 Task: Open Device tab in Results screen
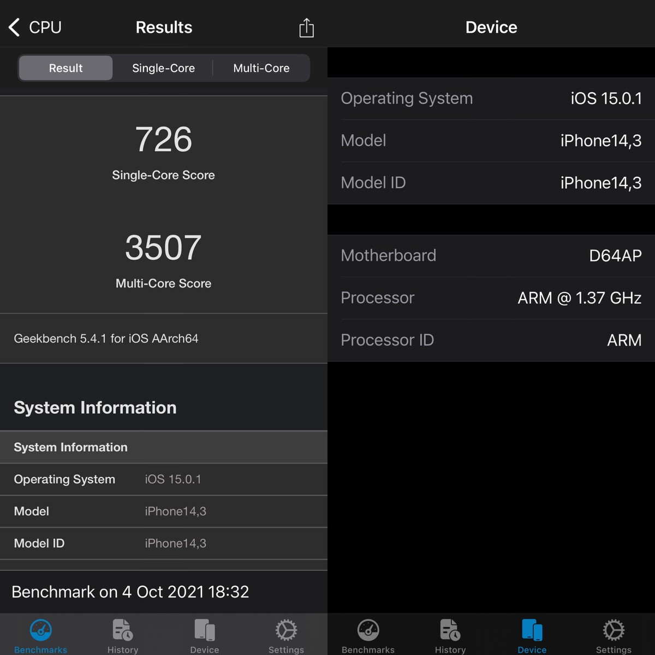point(205,636)
